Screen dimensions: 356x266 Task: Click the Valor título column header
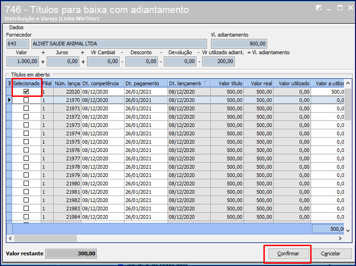tap(227, 83)
